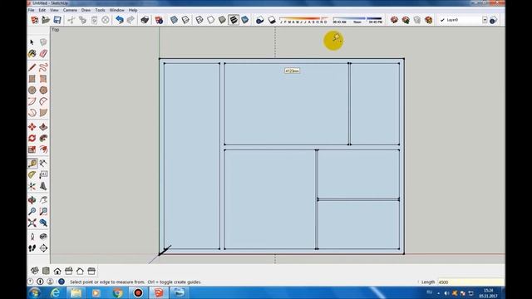Image resolution: width=532 pixels, height=299 pixels.
Task: Select the Pie tool
Action: [43, 112]
